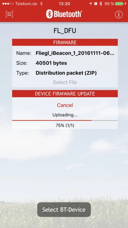Tap the 75% (1/1) progress label

65,125
